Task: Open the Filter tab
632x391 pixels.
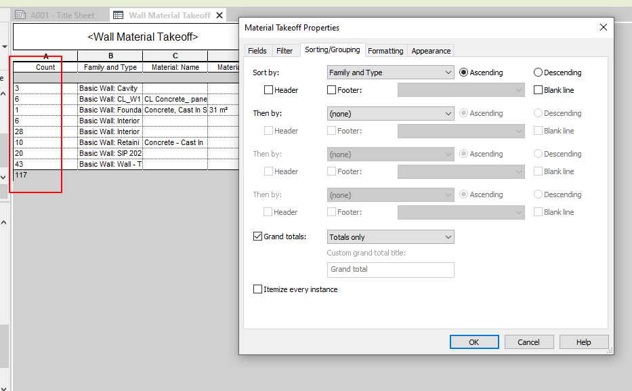Action: pyautogui.click(x=285, y=51)
